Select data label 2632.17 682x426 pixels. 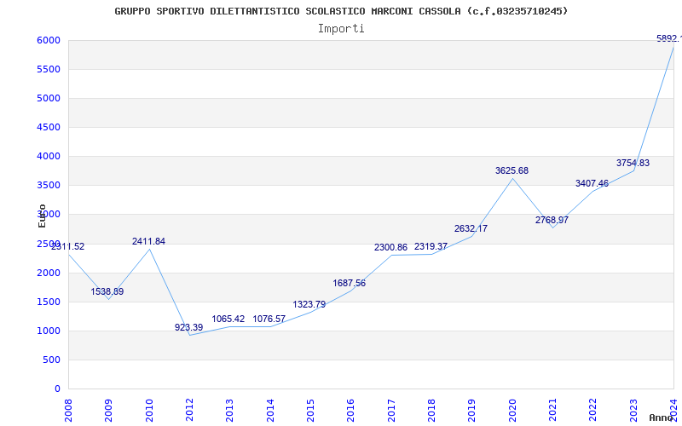(471, 228)
